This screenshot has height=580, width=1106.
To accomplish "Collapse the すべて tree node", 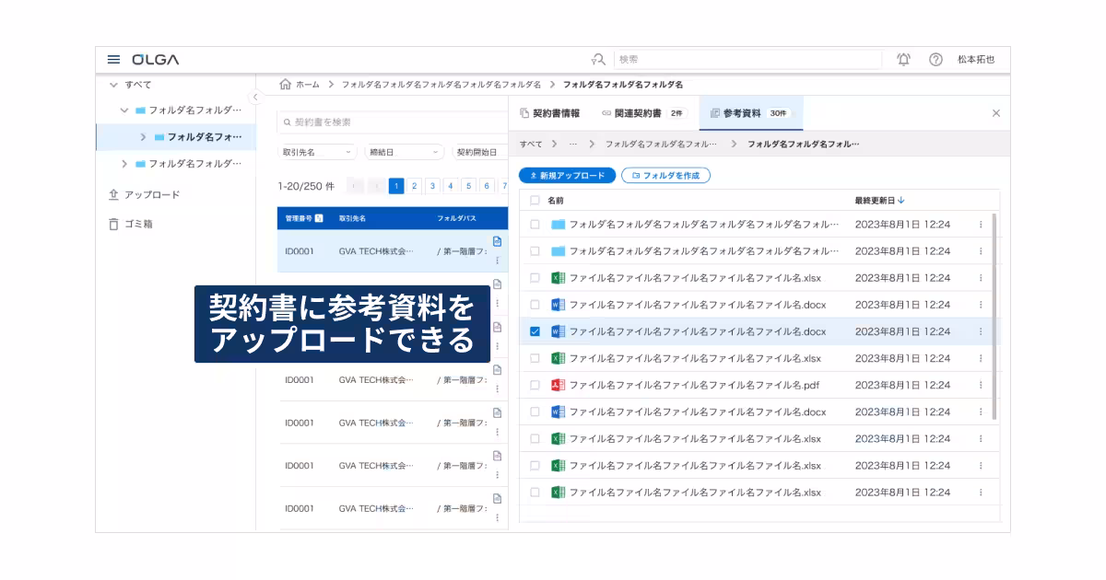I will pos(113,85).
